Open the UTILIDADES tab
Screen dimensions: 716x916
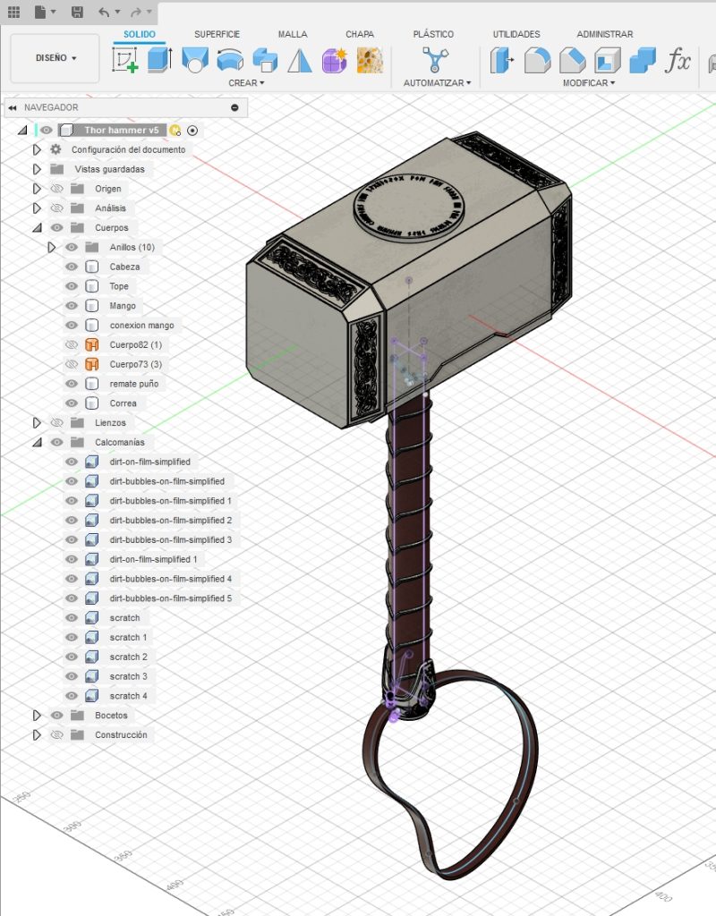pos(516,34)
